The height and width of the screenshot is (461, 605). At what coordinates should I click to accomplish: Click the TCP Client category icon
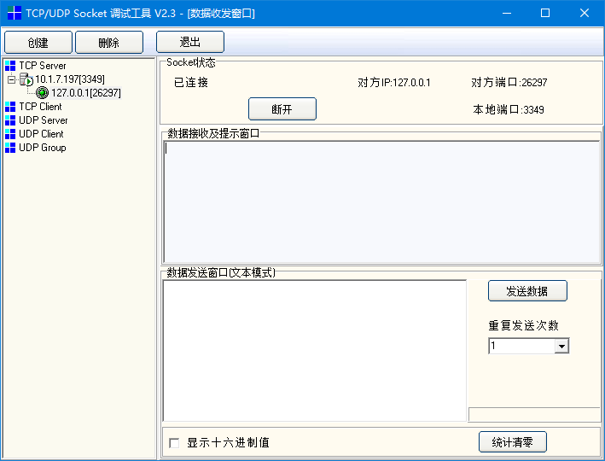[10, 107]
